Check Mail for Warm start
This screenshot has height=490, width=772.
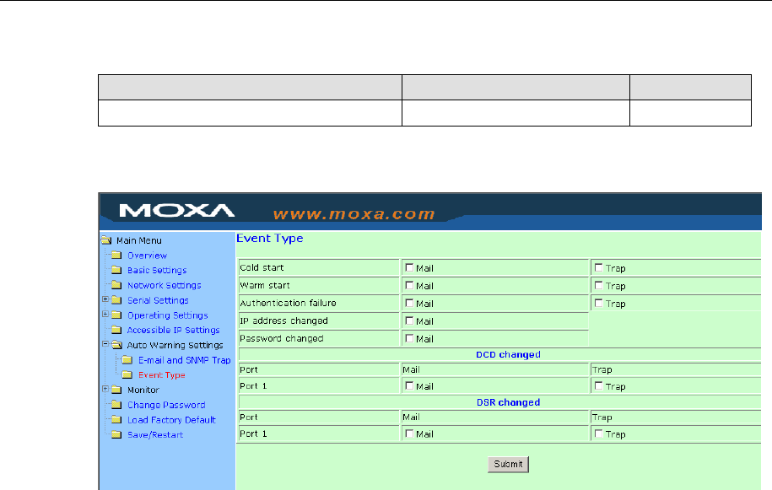(409, 285)
